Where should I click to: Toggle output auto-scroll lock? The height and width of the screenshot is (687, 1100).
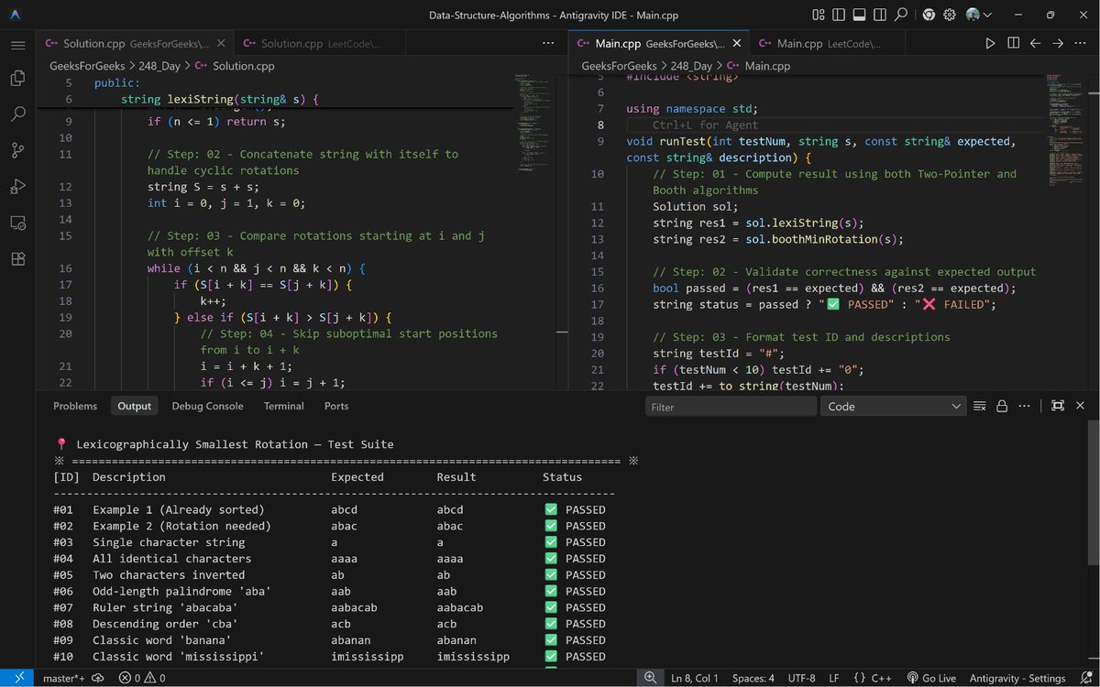[x=1002, y=406]
